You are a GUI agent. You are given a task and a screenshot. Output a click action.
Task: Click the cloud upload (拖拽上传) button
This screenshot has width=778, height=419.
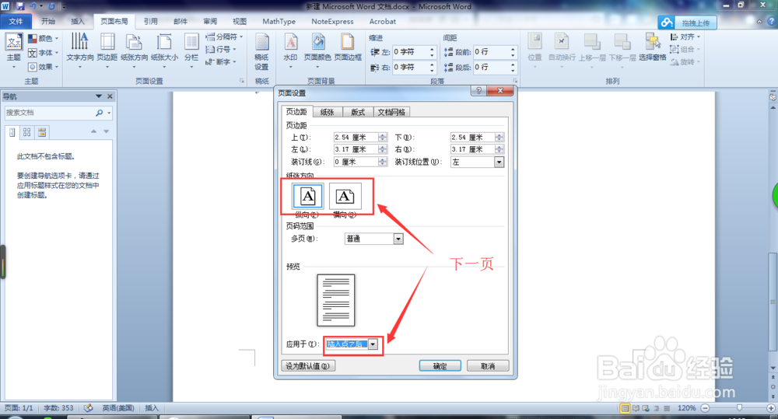click(687, 23)
